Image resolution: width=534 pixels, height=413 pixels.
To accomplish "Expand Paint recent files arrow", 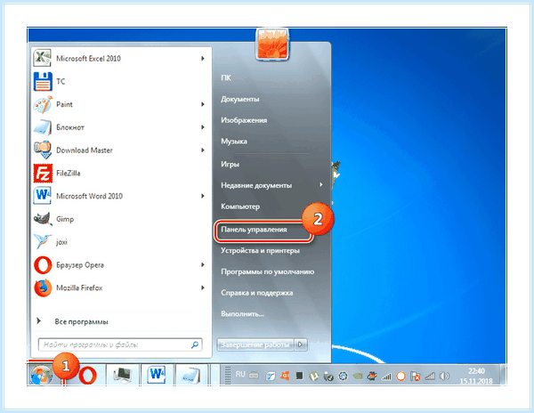I will 203,104.
